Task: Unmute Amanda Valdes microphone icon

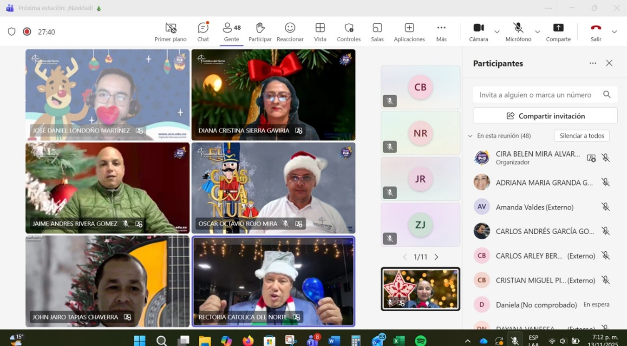Action: tap(605, 207)
